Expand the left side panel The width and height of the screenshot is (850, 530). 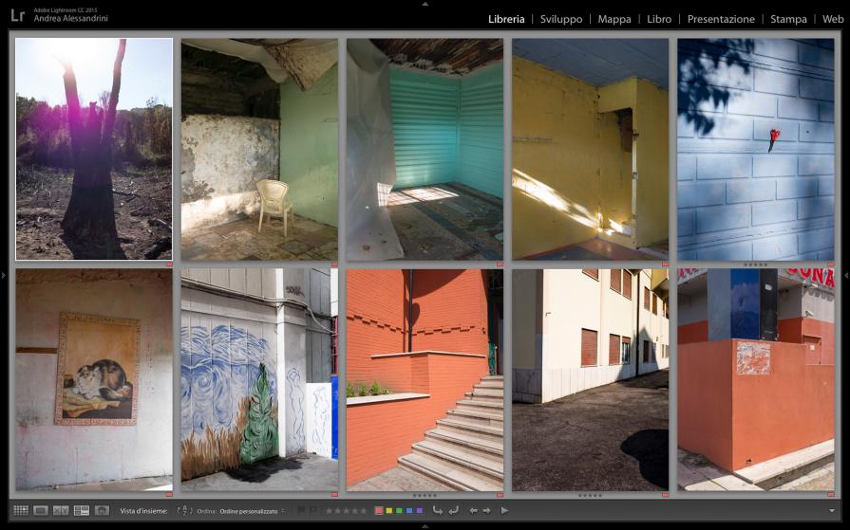pos(4,275)
